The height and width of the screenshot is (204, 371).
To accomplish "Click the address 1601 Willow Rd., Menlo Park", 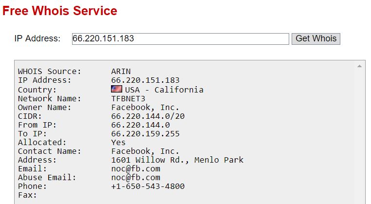I will tap(177, 160).
